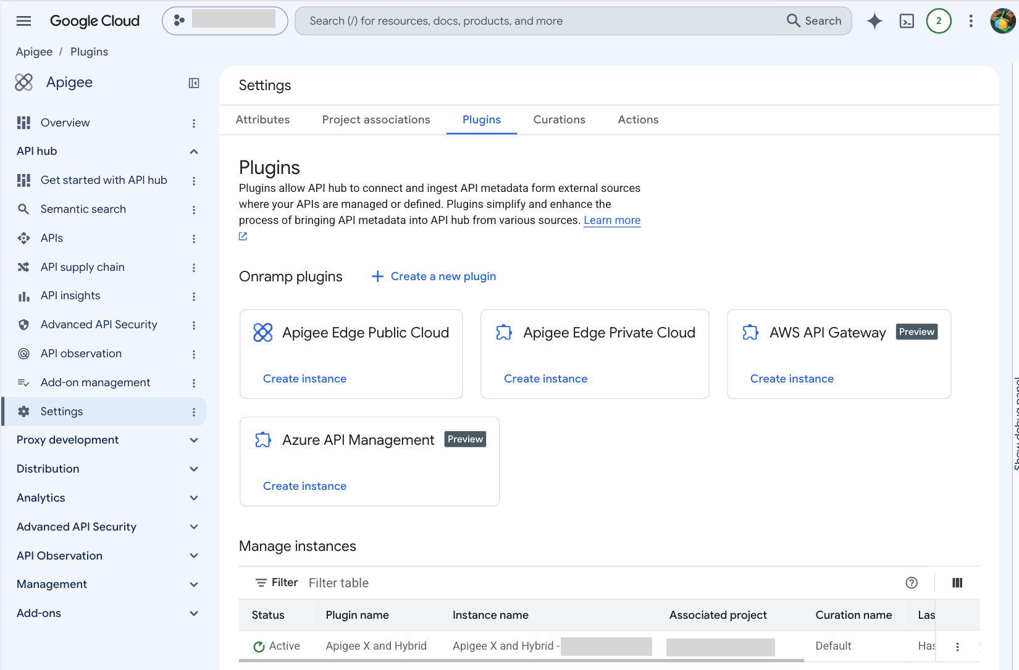Open the Learn more link
The width and height of the screenshot is (1019, 670).
(612, 220)
